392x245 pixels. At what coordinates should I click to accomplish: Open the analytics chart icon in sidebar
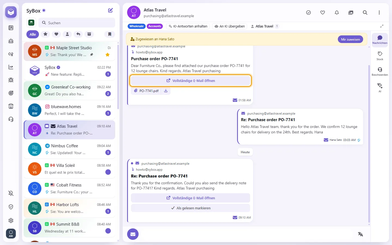11,67
